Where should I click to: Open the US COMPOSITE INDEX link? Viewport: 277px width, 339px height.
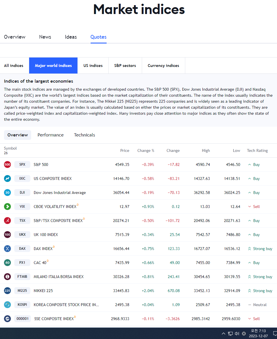click(53, 179)
